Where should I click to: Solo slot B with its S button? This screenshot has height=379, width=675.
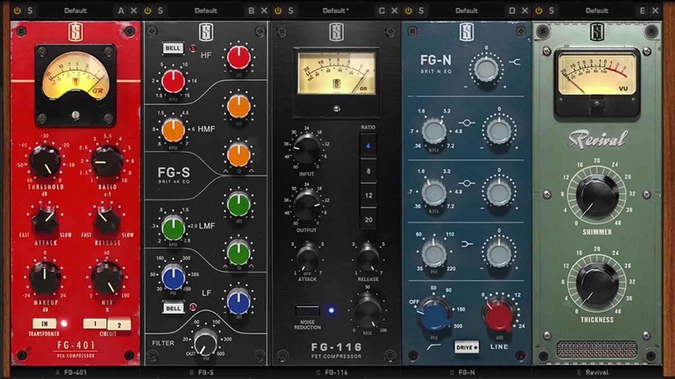click(x=160, y=11)
